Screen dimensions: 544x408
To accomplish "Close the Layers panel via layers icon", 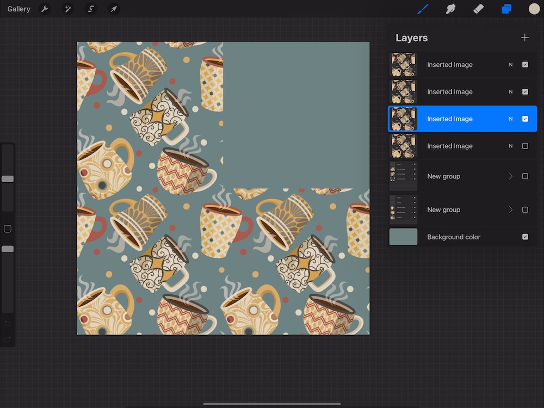I will pos(506,9).
